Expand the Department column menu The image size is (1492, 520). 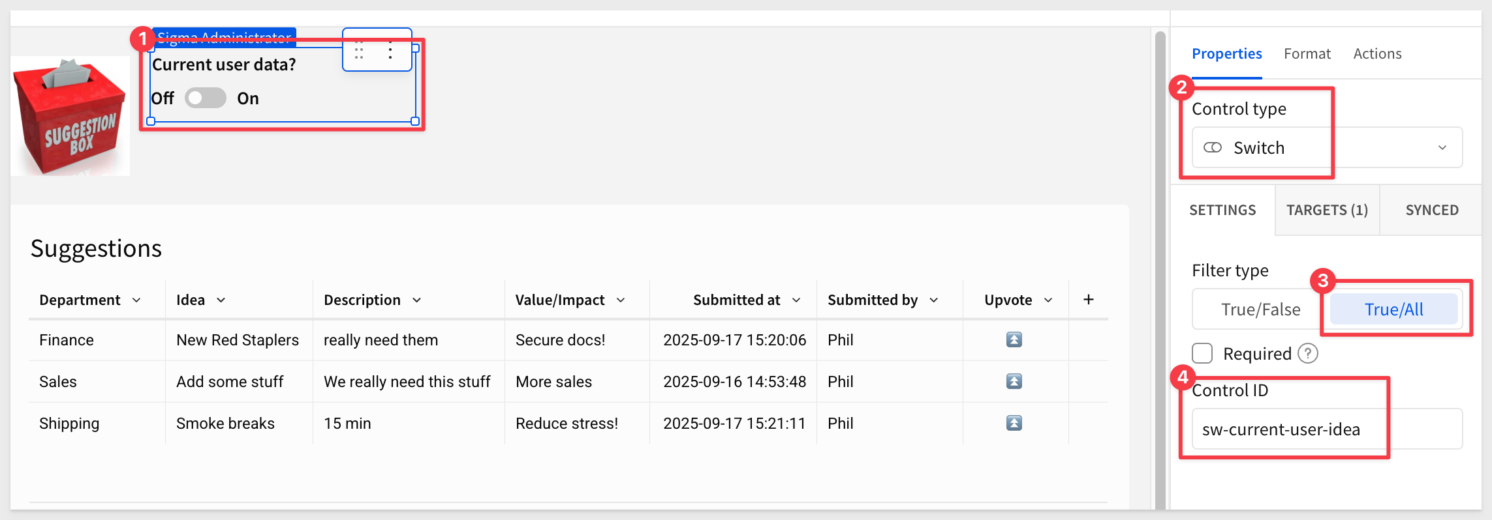coord(136,300)
